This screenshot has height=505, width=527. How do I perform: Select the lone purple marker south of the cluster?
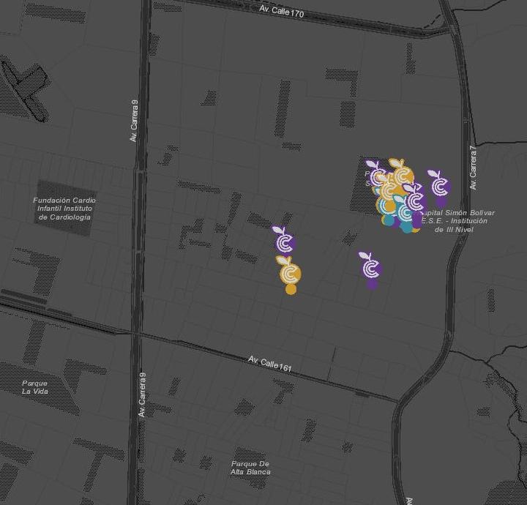[371, 268]
